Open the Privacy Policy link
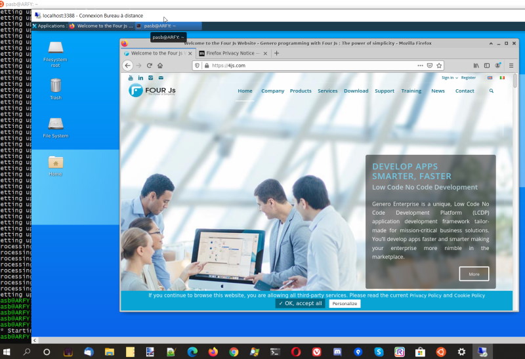Screen dimensions: 525x359 point(425,296)
